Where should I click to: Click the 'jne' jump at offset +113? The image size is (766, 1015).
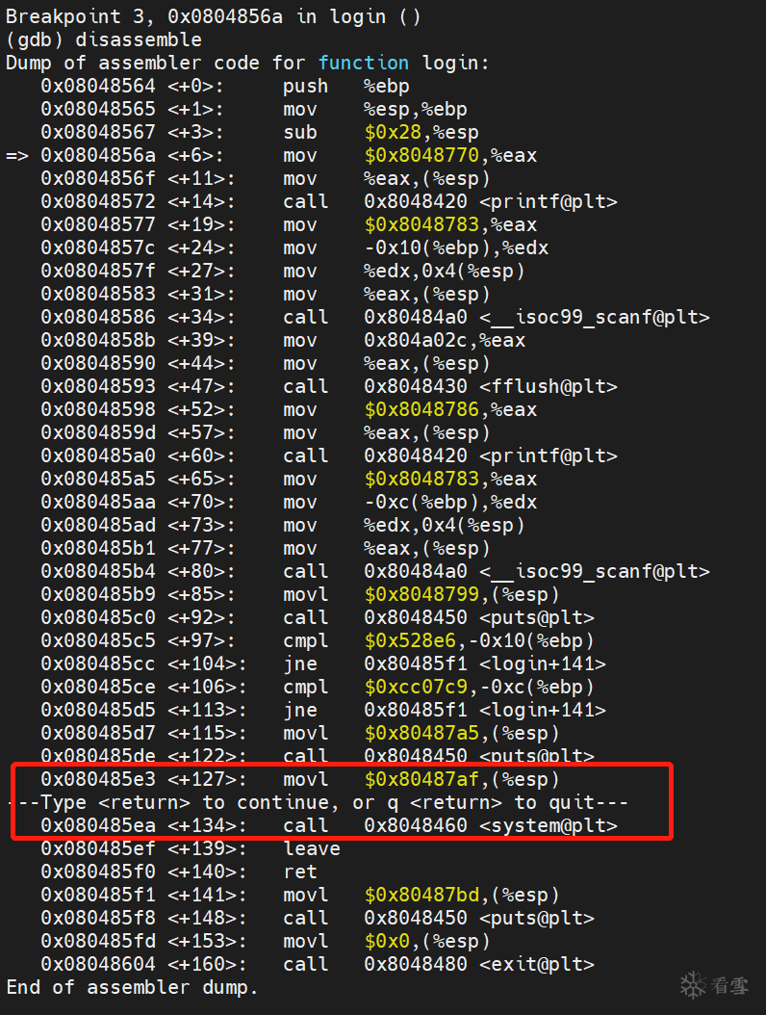pyautogui.click(x=300, y=710)
